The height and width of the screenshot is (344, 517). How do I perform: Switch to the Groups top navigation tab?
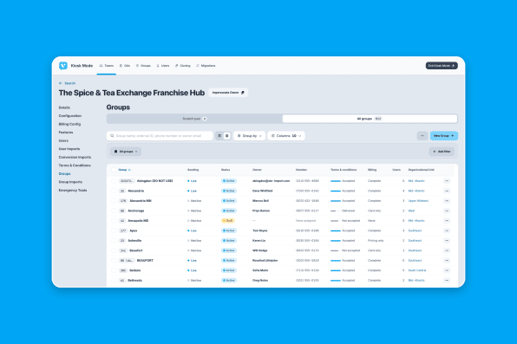tap(143, 66)
